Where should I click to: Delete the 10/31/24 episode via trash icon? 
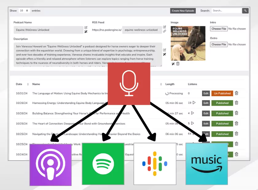coord(236,93)
